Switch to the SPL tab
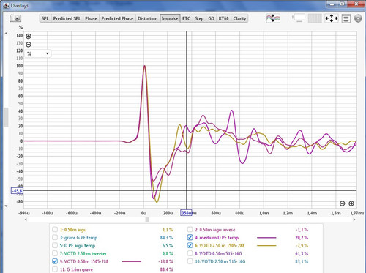 pyautogui.click(x=45, y=18)
